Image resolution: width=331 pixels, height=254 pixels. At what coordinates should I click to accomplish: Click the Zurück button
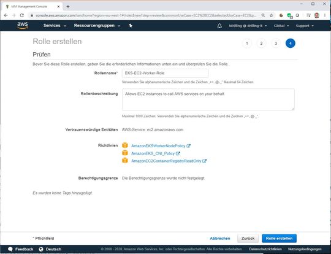click(248, 239)
